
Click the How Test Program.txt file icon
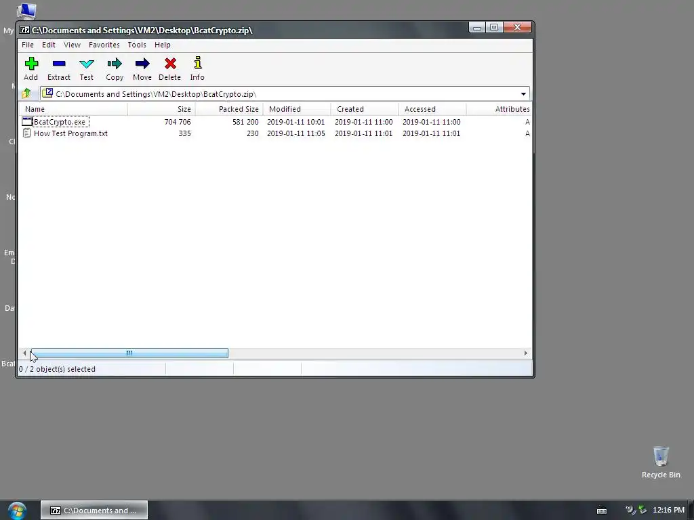click(x=27, y=133)
